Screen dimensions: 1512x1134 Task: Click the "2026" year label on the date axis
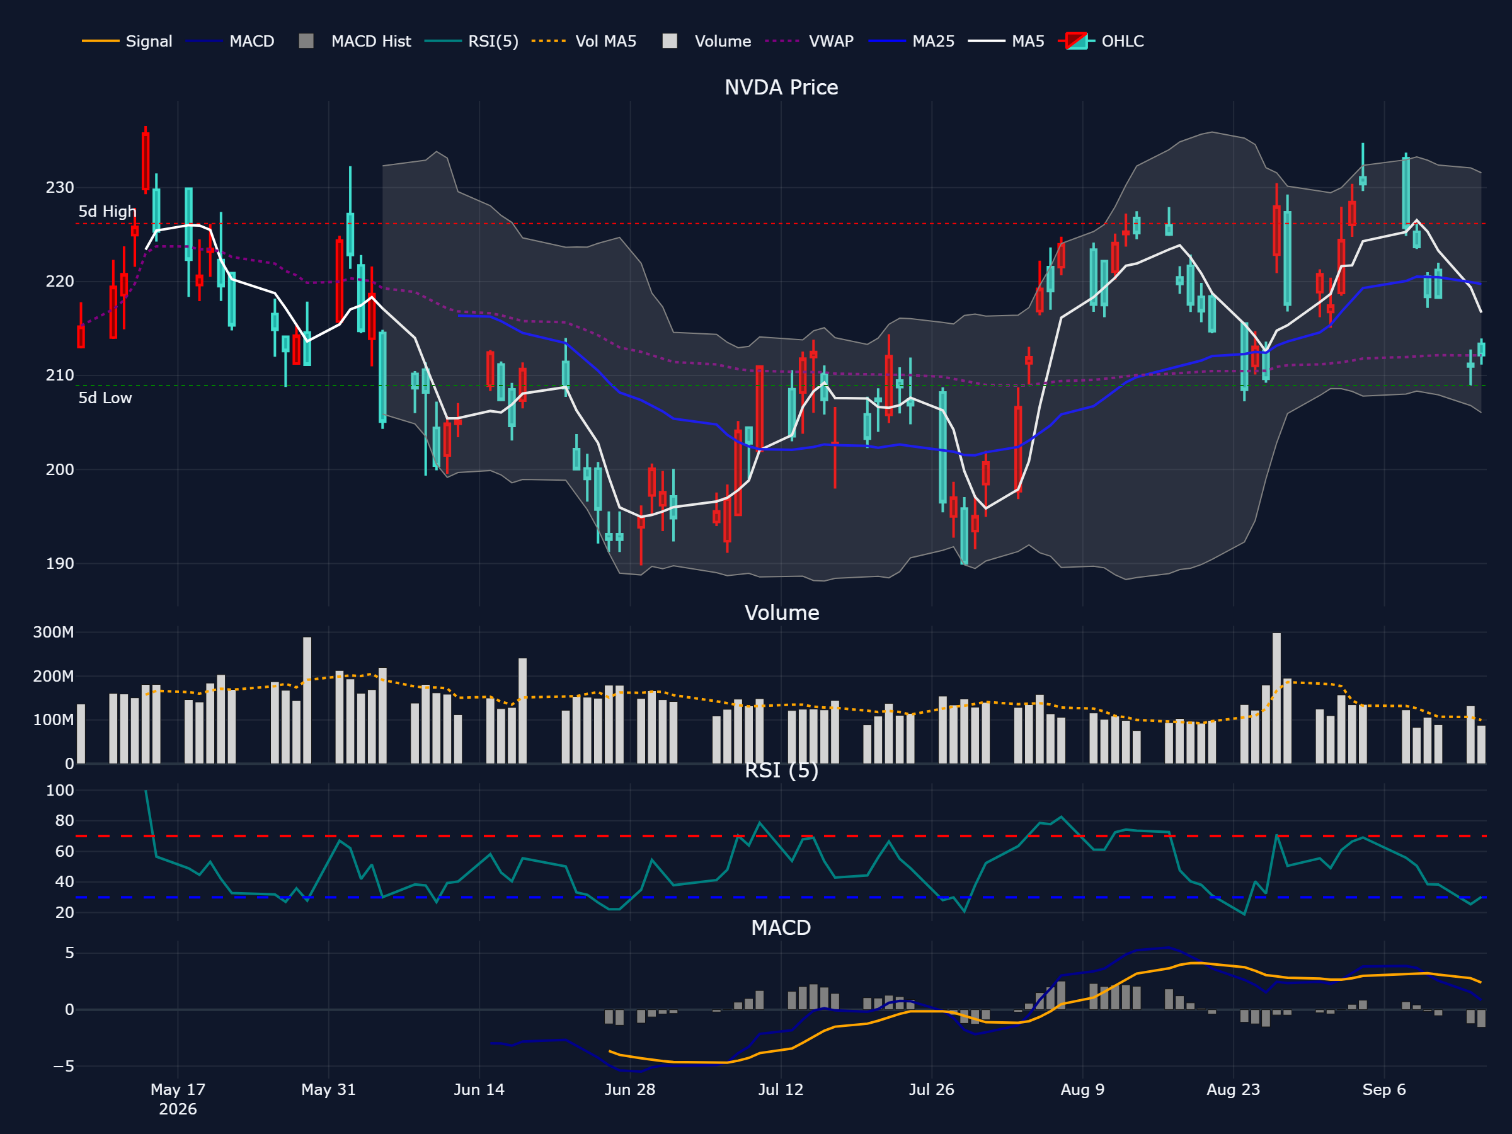click(x=178, y=1109)
